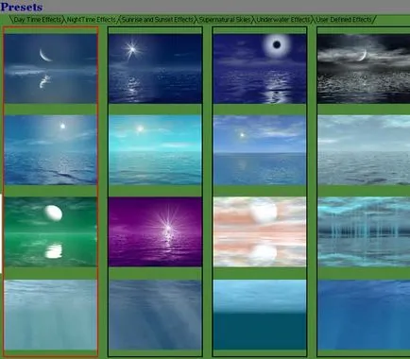
Task: Select the turquoise sky and sea preset
Action: click(155, 150)
